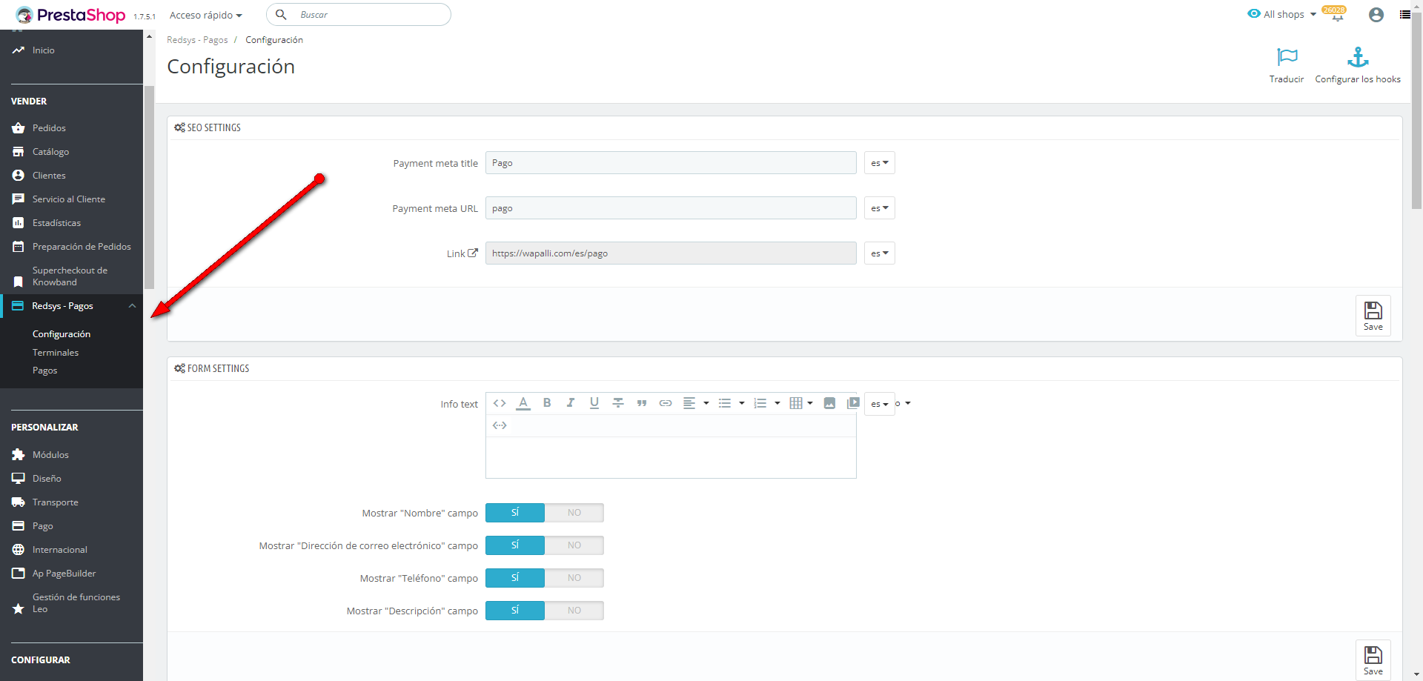Click the Pedidos basket icon in sidebar
The width and height of the screenshot is (1423, 681).
coord(19,128)
